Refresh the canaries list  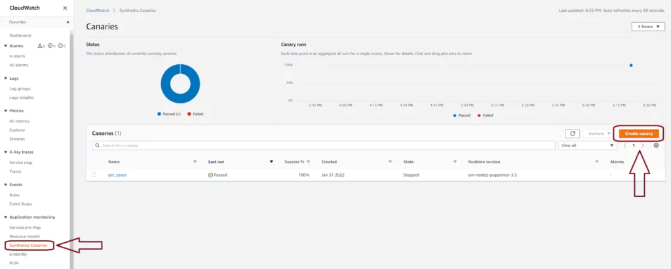573,134
